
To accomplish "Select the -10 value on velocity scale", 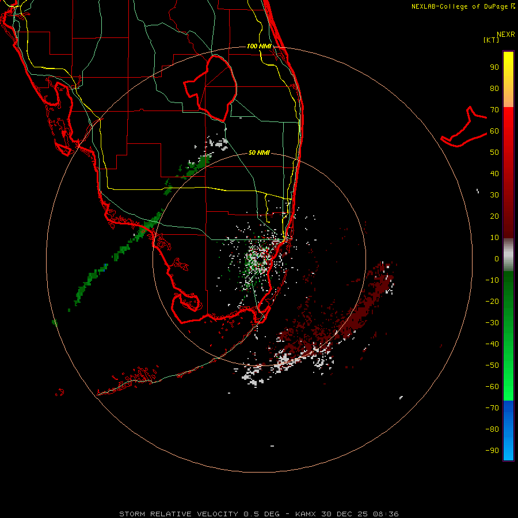I will [492, 280].
